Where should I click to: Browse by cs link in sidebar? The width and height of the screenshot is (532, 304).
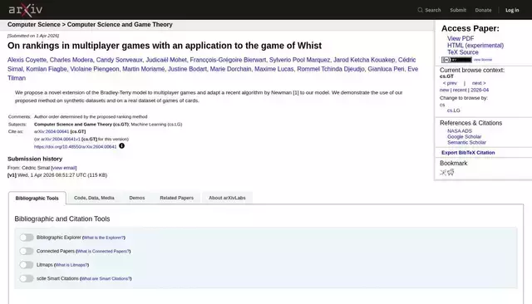442,105
